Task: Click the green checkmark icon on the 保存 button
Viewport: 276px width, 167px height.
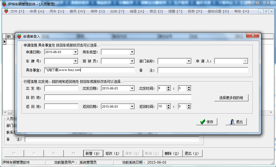Action: pos(202,122)
